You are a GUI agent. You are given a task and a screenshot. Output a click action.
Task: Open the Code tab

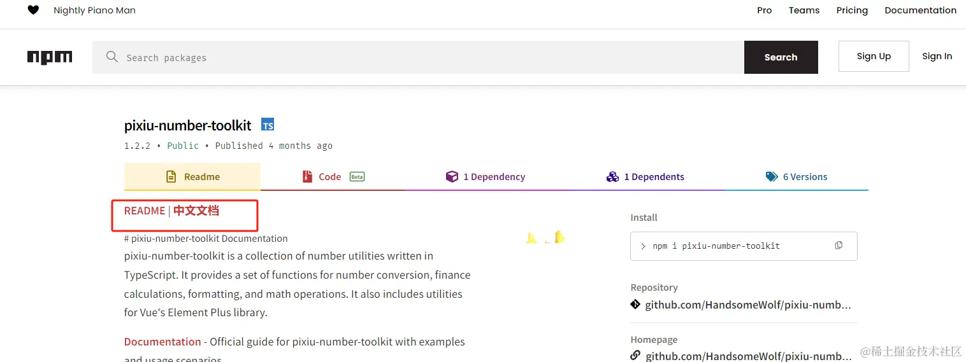[x=333, y=177]
